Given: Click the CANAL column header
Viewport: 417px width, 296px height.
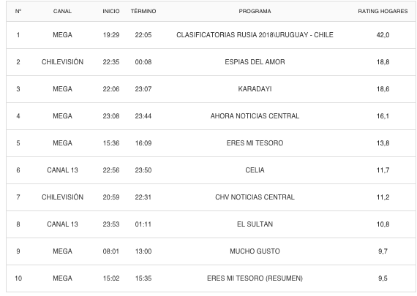Looking at the screenshot, I should pos(62,11).
